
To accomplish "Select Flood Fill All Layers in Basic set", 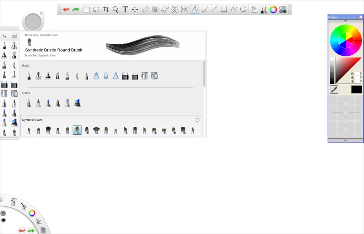I will tap(154, 76).
